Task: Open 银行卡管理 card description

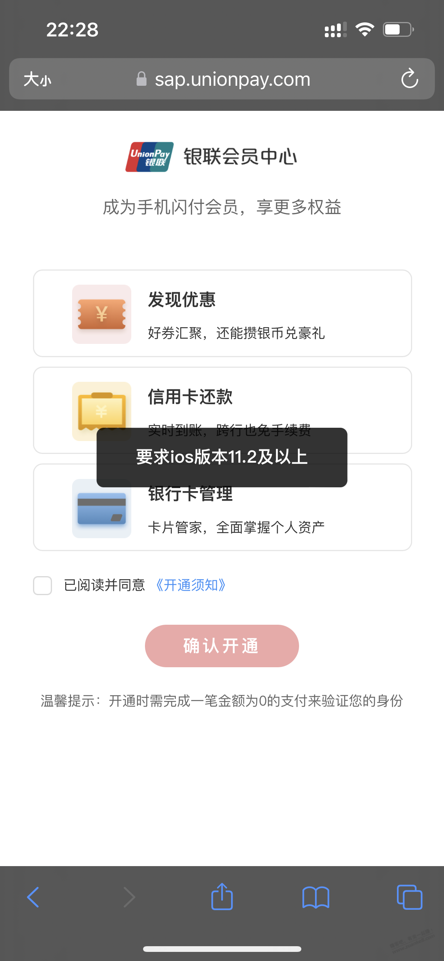Action: point(236,528)
